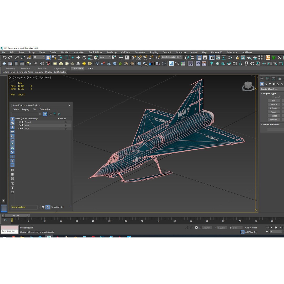Click the cone primitive icon in second toolbar

[x=78, y=64]
